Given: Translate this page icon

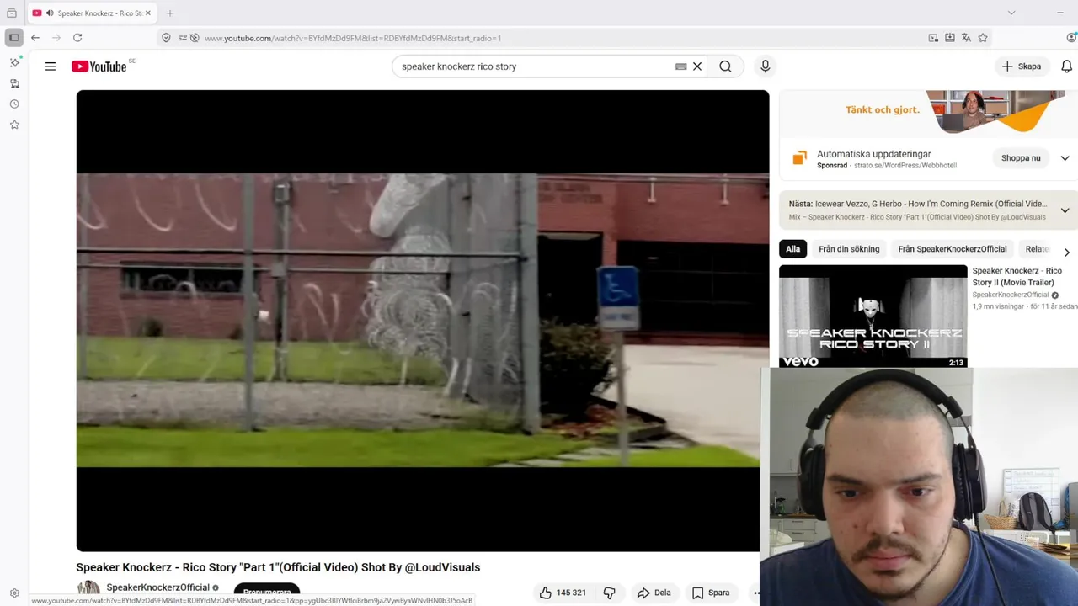Looking at the screenshot, I should pyautogui.click(x=966, y=38).
